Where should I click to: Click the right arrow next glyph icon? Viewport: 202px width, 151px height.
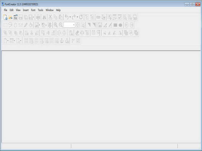[132, 25]
